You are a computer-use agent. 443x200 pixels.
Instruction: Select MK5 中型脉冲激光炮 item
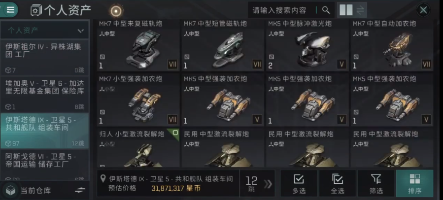[307, 45]
